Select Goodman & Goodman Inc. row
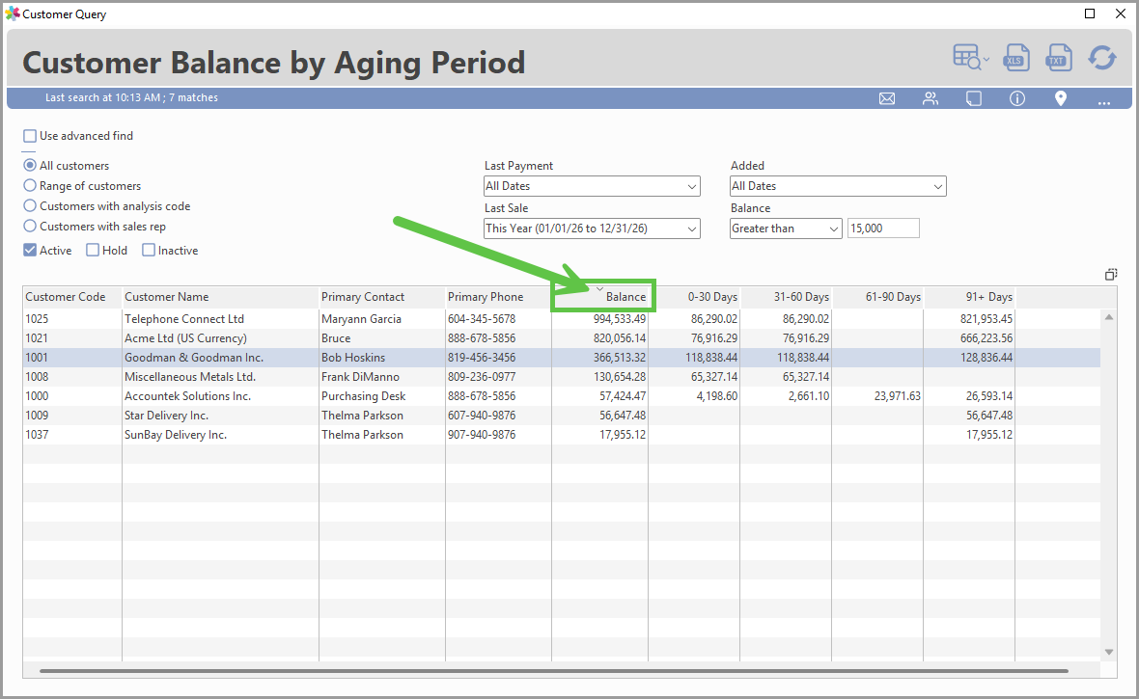 (562, 357)
